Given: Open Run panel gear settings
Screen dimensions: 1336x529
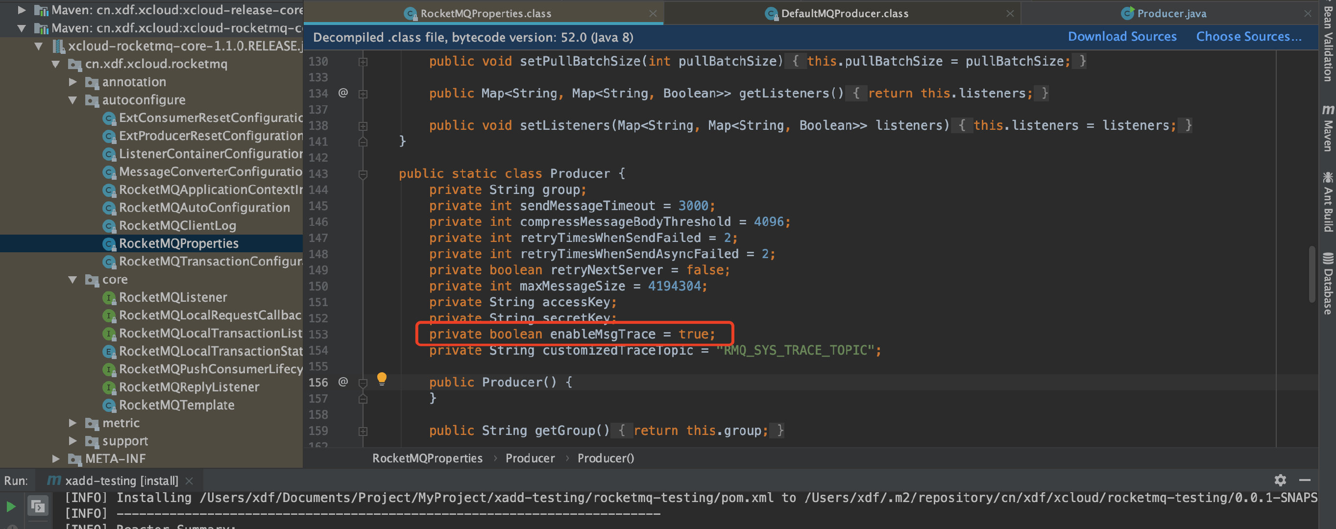Looking at the screenshot, I should (x=1280, y=480).
